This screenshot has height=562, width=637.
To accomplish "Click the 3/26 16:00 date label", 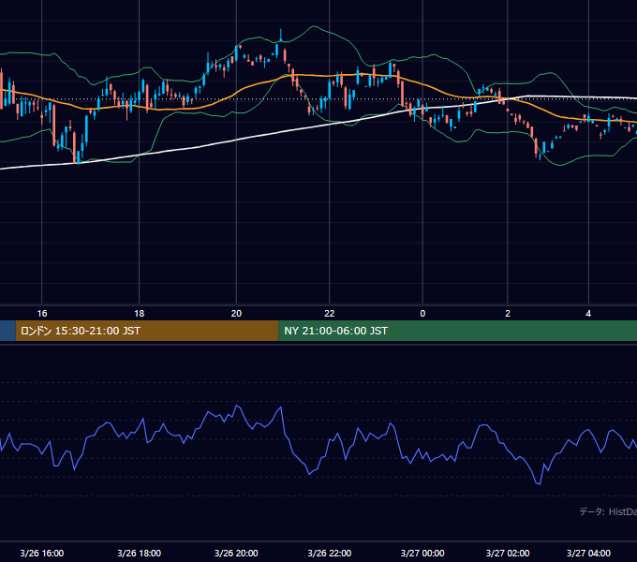I will (42, 553).
